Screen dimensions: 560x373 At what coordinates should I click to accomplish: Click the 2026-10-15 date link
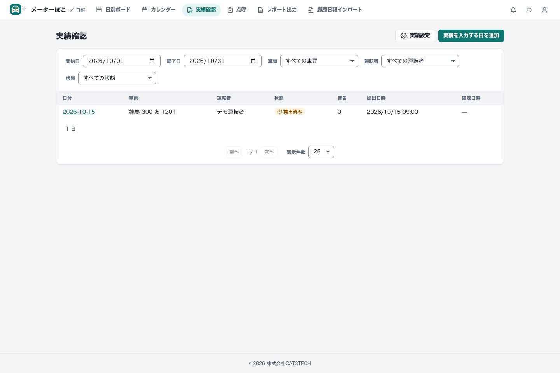pos(79,112)
